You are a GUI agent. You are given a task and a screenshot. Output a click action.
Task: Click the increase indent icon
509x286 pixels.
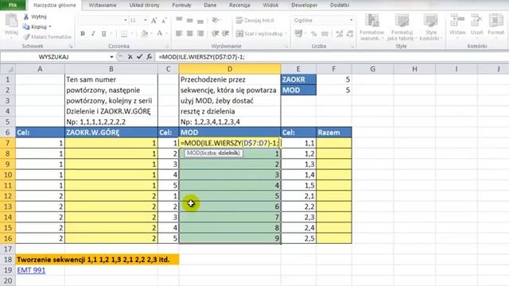(226, 33)
